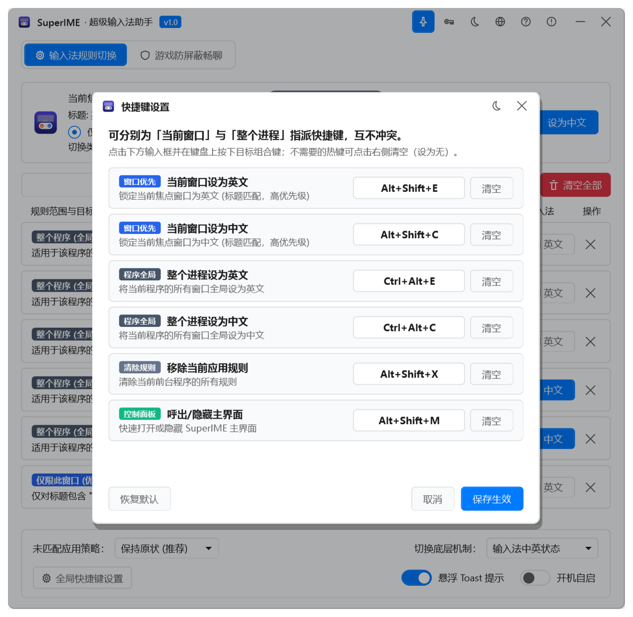Delete the 仅限此窗口 rule with its X icon
The width and height of the screenshot is (633, 617).
point(590,488)
